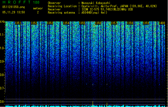Click the 1400 time marker
The height and width of the screenshot is (107, 168).
(x=162, y=23)
